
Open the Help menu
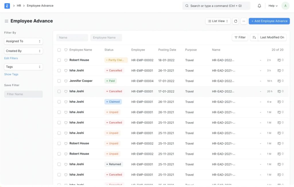[273, 6]
